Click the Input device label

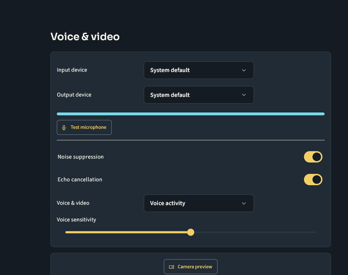tap(72, 70)
